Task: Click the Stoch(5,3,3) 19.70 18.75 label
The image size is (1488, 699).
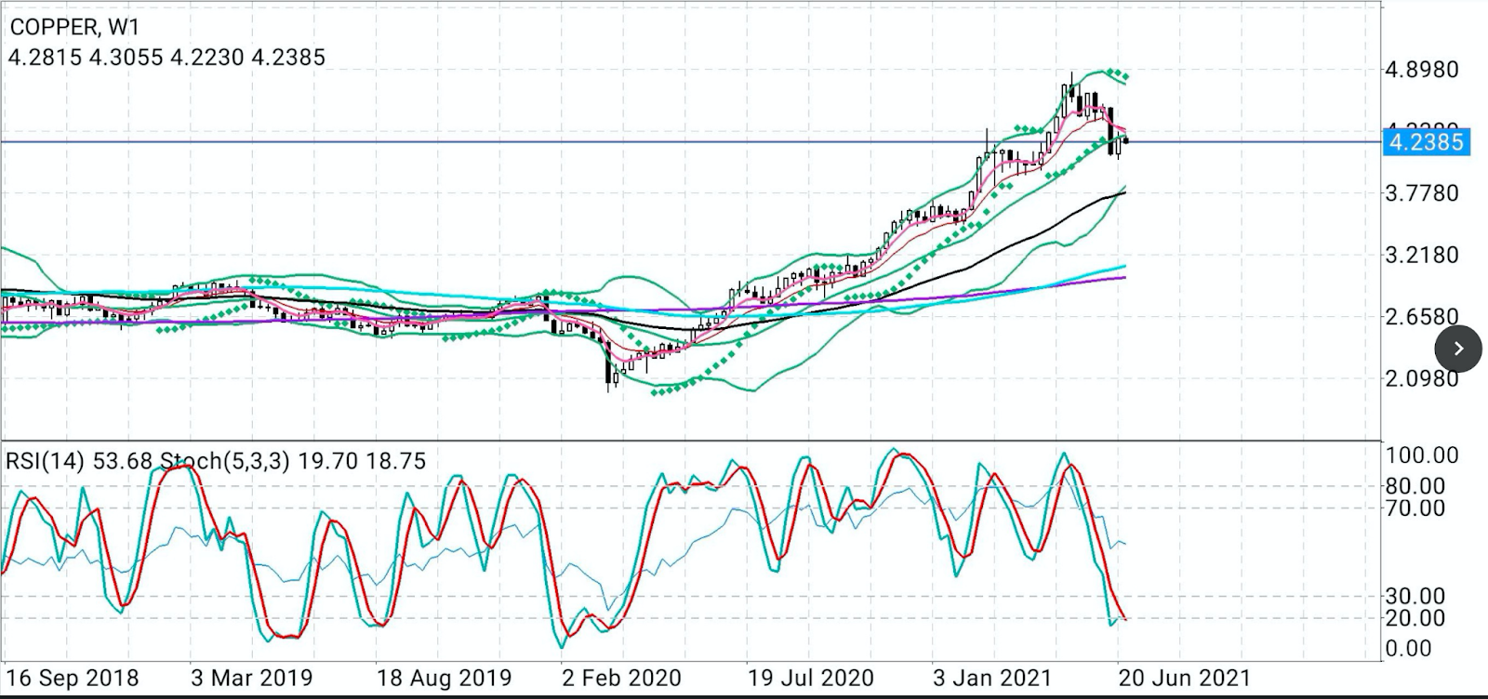Action: point(293,461)
